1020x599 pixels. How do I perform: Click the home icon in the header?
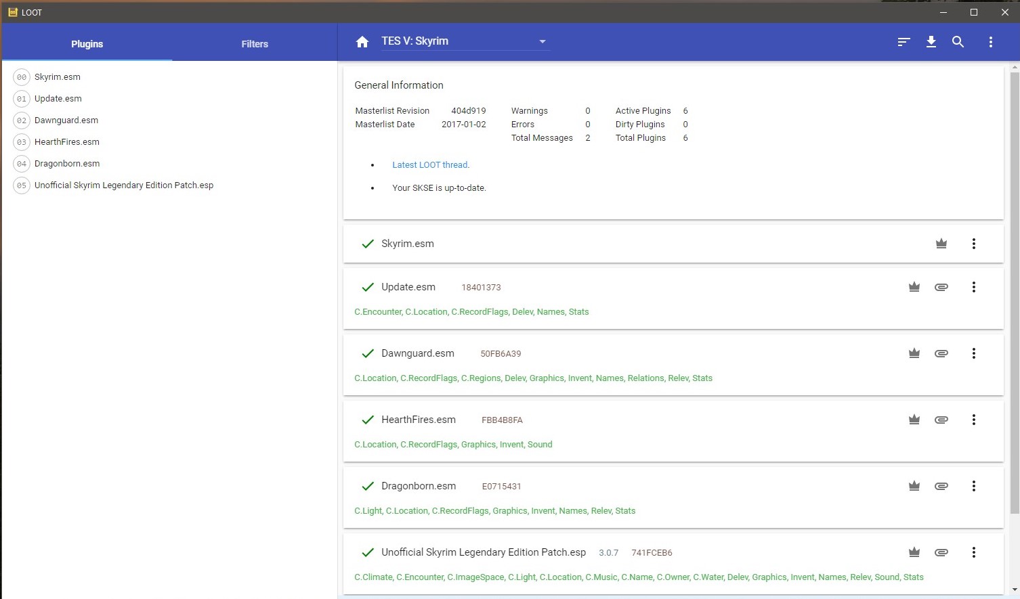[362, 42]
